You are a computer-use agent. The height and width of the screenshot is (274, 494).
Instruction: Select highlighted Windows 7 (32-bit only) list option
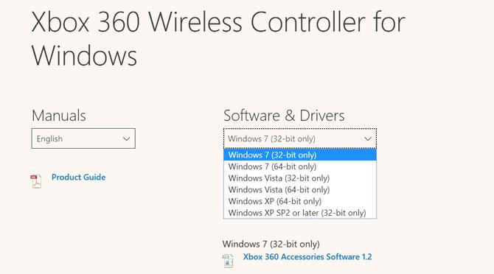point(300,155)
